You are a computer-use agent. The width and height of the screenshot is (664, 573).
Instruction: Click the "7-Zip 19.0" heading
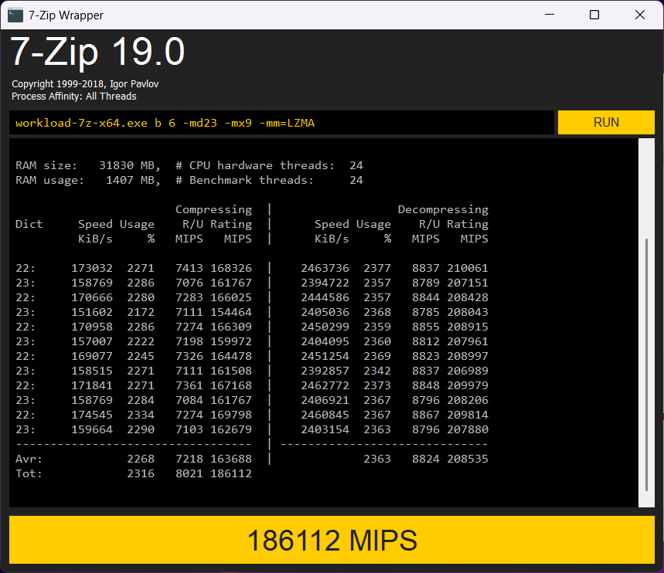click(x=97, y=52)
